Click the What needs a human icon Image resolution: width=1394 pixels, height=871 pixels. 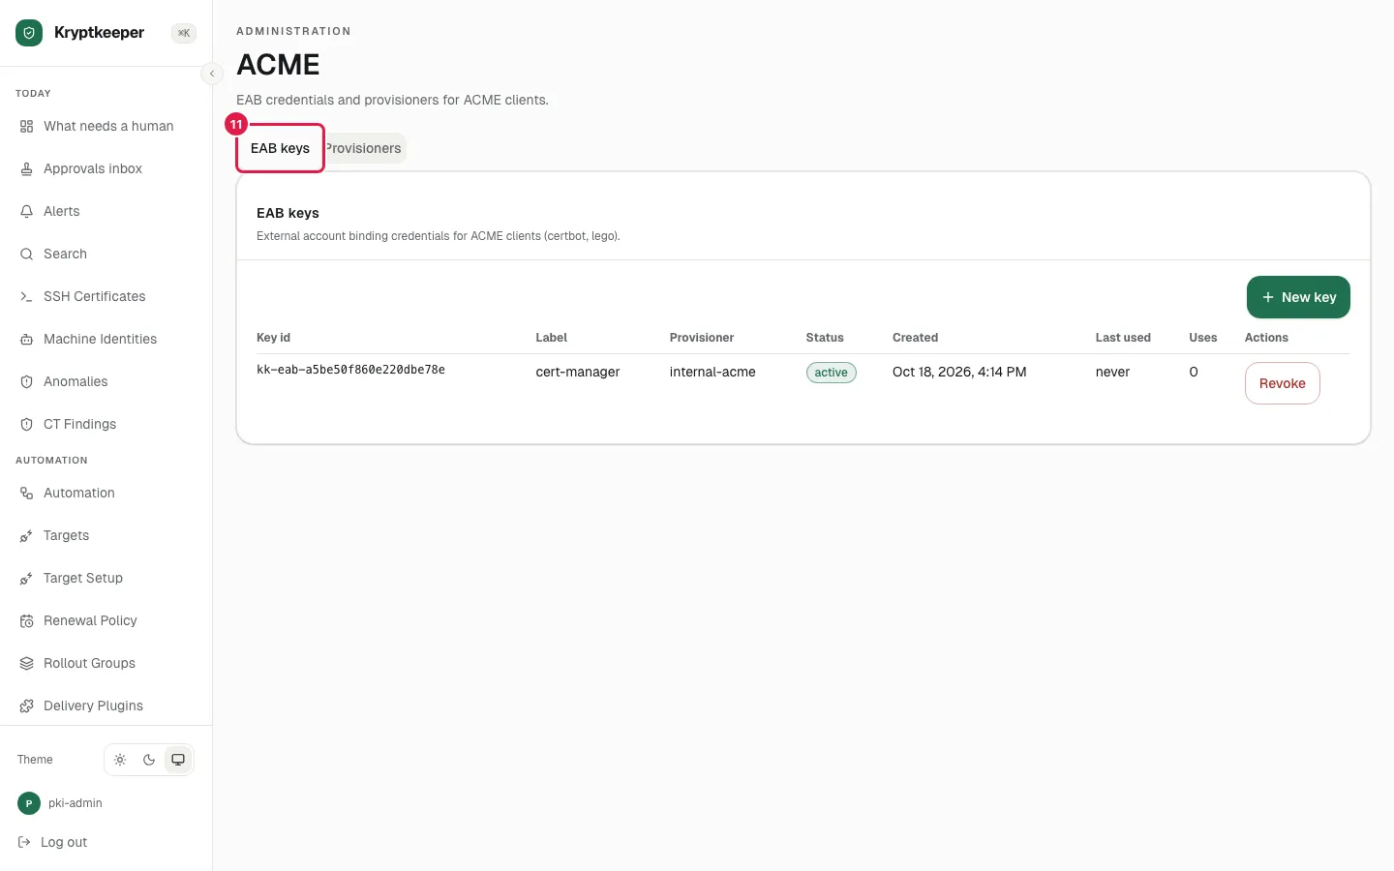(26, 126)
